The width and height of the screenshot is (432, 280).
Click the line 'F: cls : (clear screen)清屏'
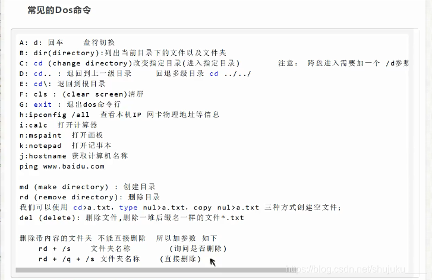point(81,94)
